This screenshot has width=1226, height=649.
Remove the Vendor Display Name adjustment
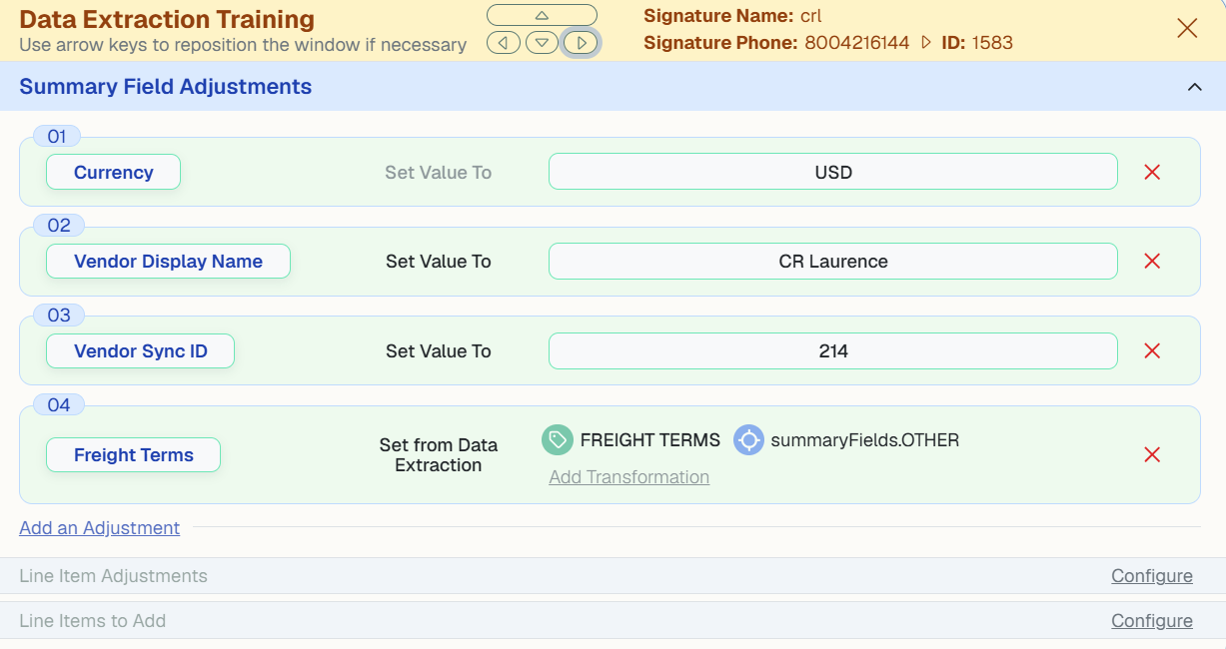click(1152, 262)
